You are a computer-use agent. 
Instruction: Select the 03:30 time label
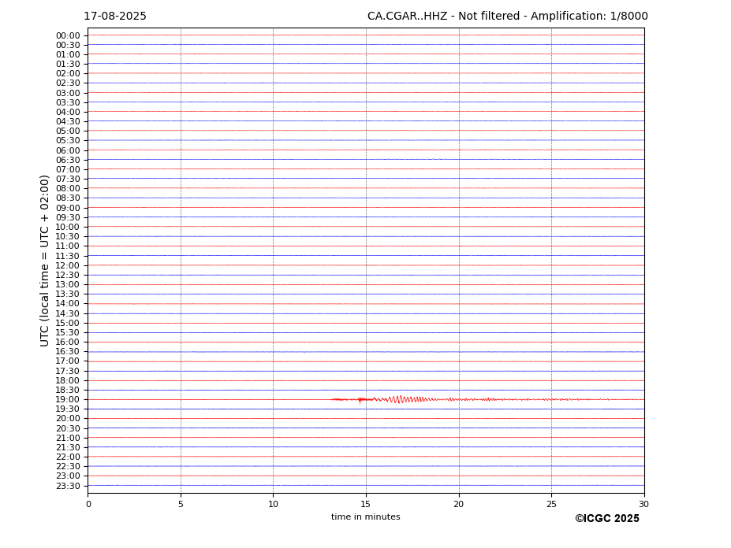[68, 103]
